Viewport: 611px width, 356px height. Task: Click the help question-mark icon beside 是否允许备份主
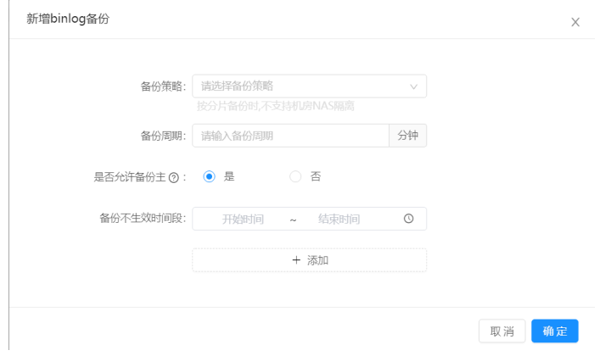tap(174, 177)
